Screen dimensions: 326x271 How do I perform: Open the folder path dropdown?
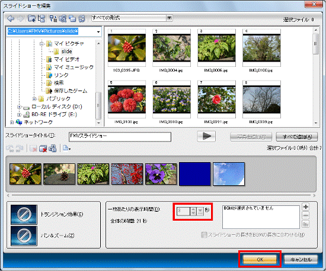click(98, 31)
